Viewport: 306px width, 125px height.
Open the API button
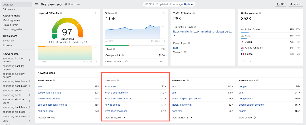[280, 4]
